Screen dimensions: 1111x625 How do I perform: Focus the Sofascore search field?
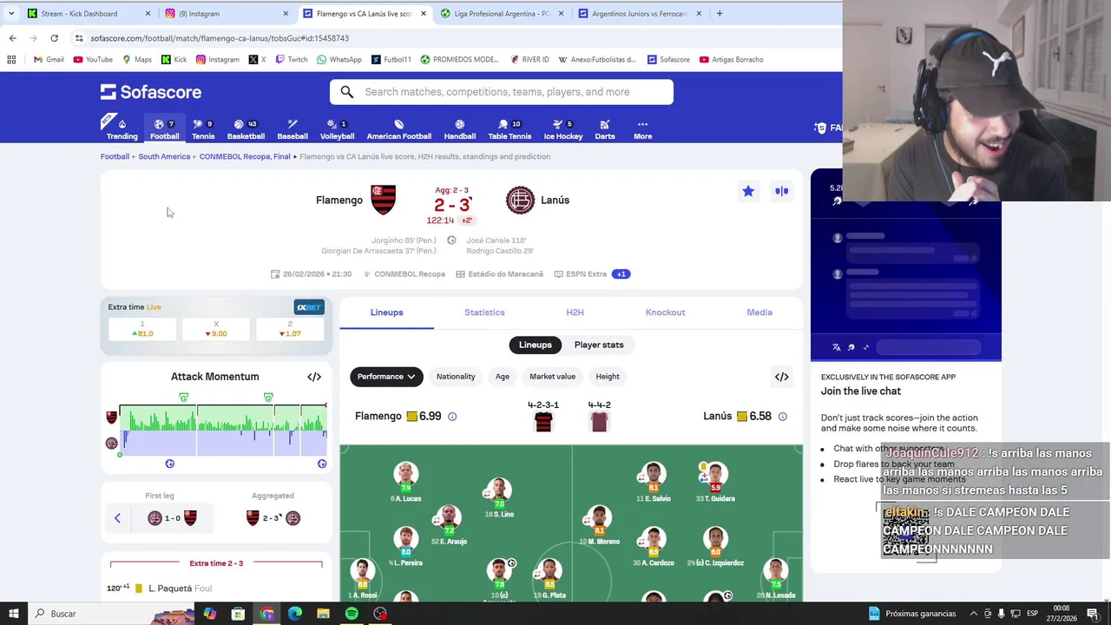point(502,92)
